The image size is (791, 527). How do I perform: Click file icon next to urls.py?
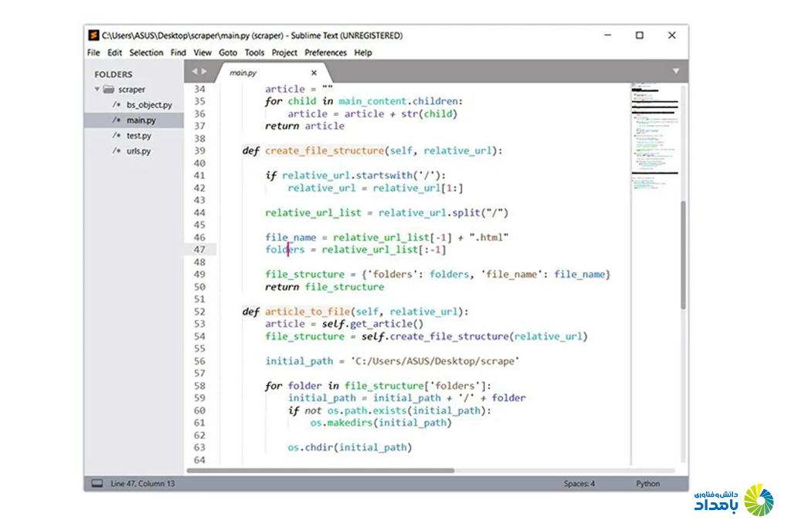click(x=117, y=150)
